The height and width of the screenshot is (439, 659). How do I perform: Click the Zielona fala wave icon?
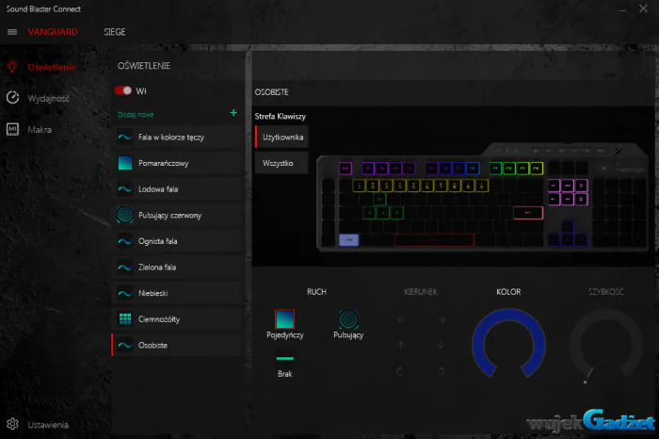(x=125, y=268)
